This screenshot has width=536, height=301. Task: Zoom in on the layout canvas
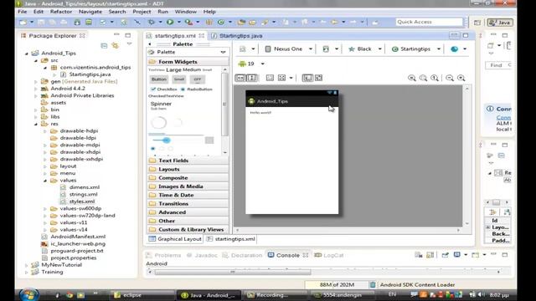(461, 78)
